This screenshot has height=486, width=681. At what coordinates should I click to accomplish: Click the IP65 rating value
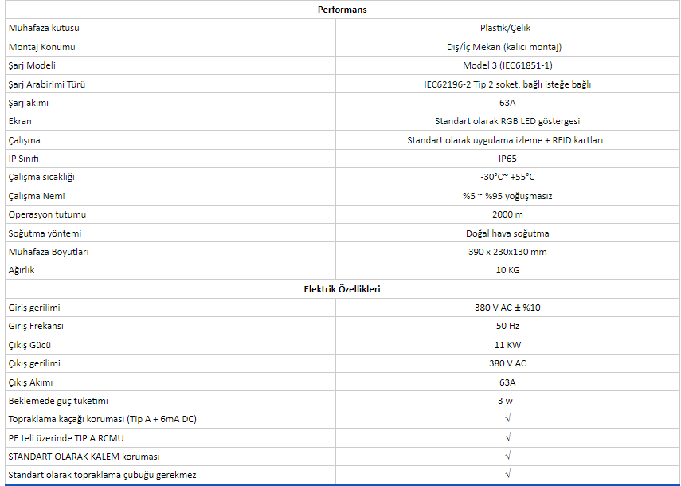pos(507,159)
